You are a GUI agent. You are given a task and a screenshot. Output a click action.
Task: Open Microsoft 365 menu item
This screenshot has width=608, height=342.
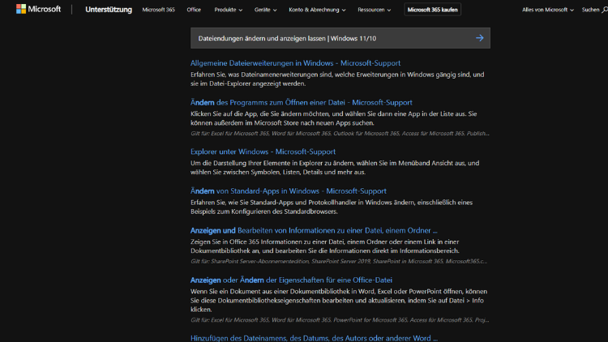tap(158, 10)
